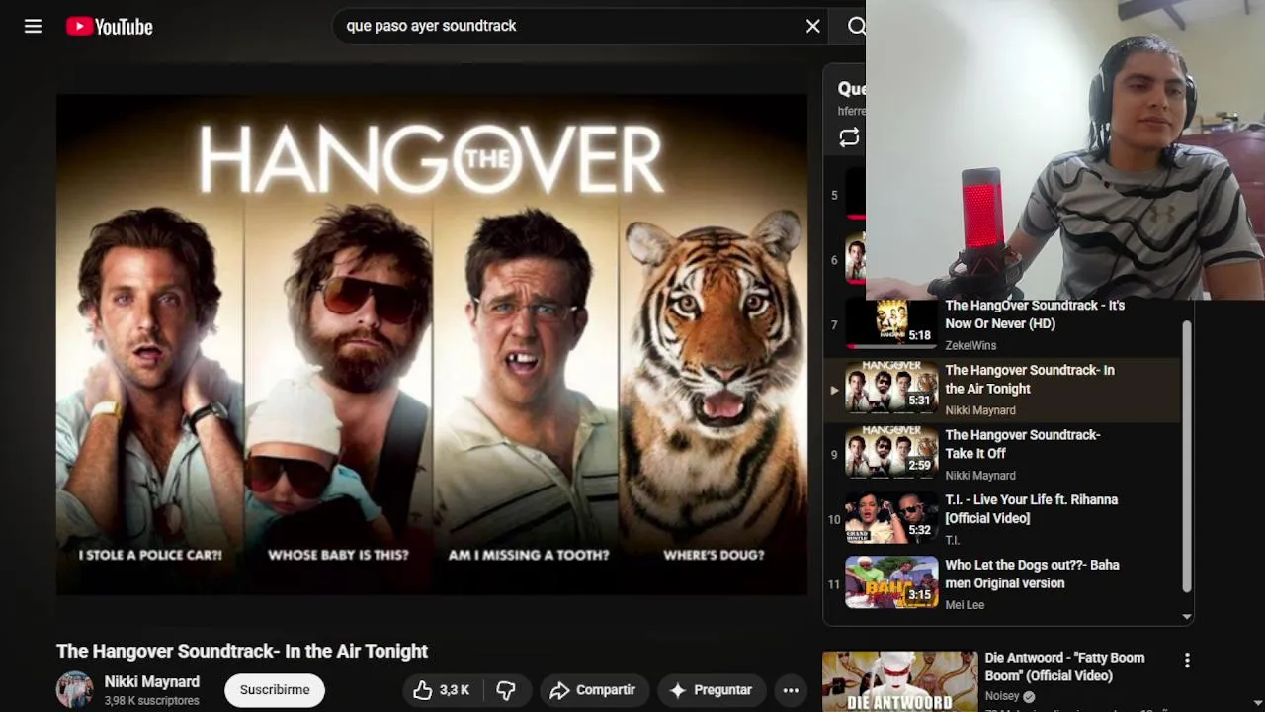Go to YouTube home via logo
Viewport: 1265px width, 712px height.
point(110,27)
